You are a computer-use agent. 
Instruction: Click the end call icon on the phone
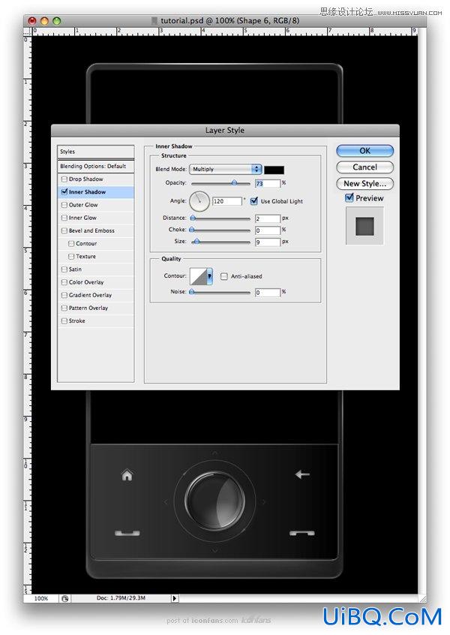[302, 534]
